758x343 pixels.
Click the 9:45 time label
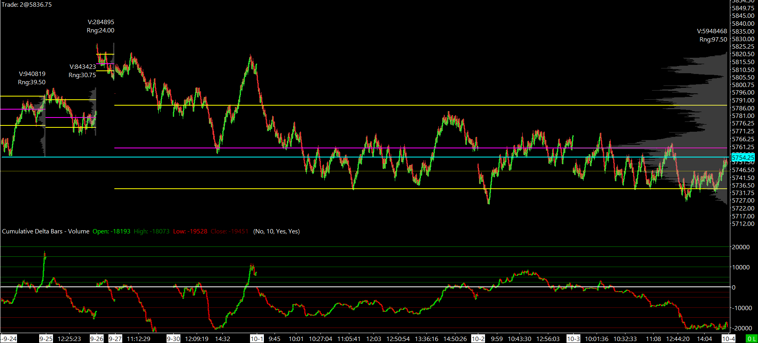[275, 339]
